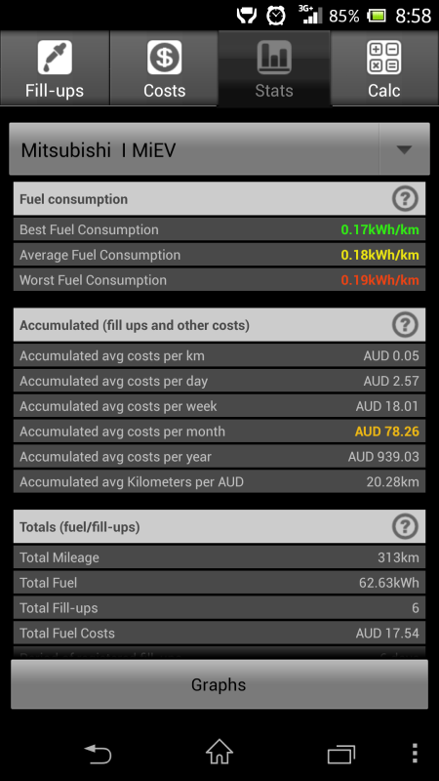Tap Accumulated avg costs per month row
This screenshot has width=439, height=781.
[219, 432]
